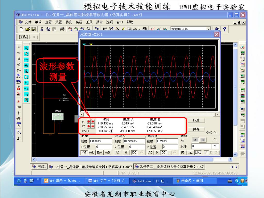Open the 选项 menu
Viewport: 264px width, 198px height.
[x=109, y=22]
